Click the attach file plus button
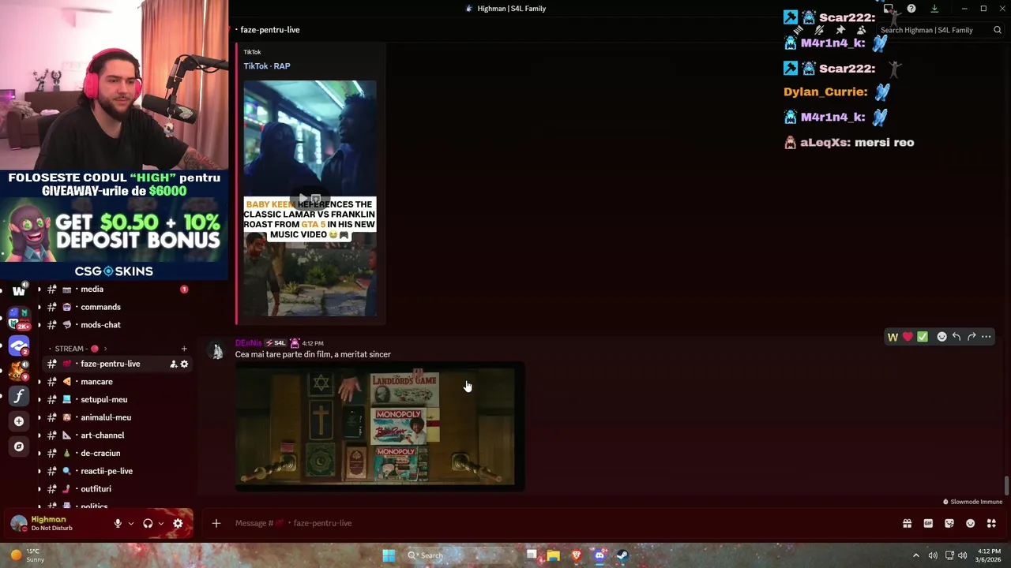1011x568 pixels. [x=216, y=523]
